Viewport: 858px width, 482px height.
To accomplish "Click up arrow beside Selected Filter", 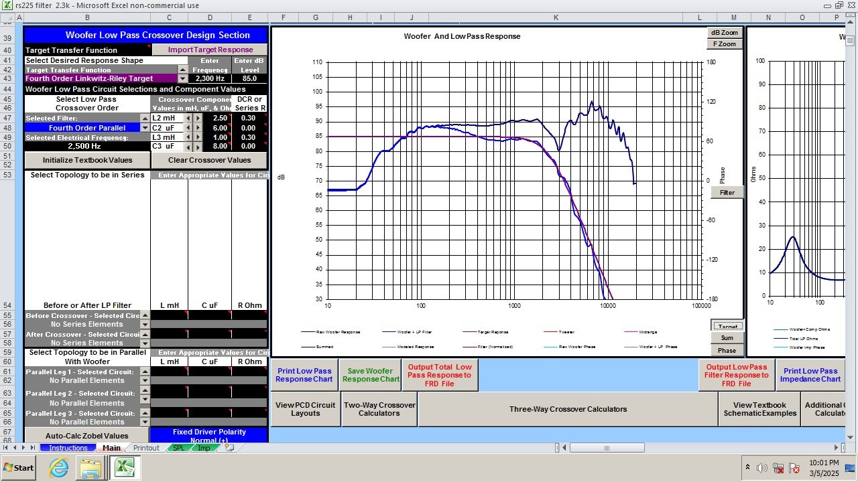I will pos(145,118).
